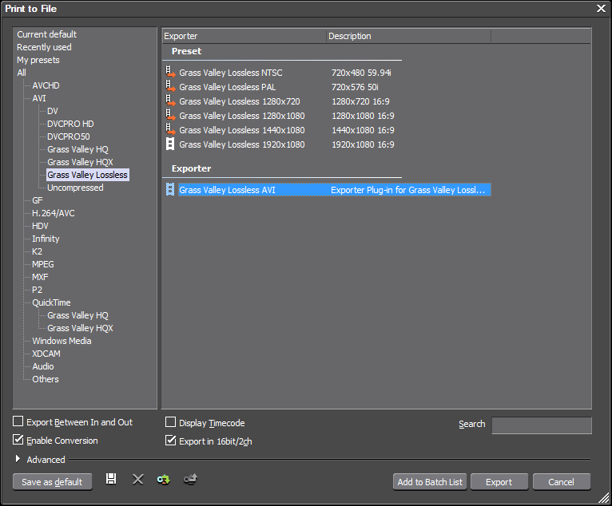Click the export preset icon
The width and height of the screenshot is (612, 506).
(190, 479)
